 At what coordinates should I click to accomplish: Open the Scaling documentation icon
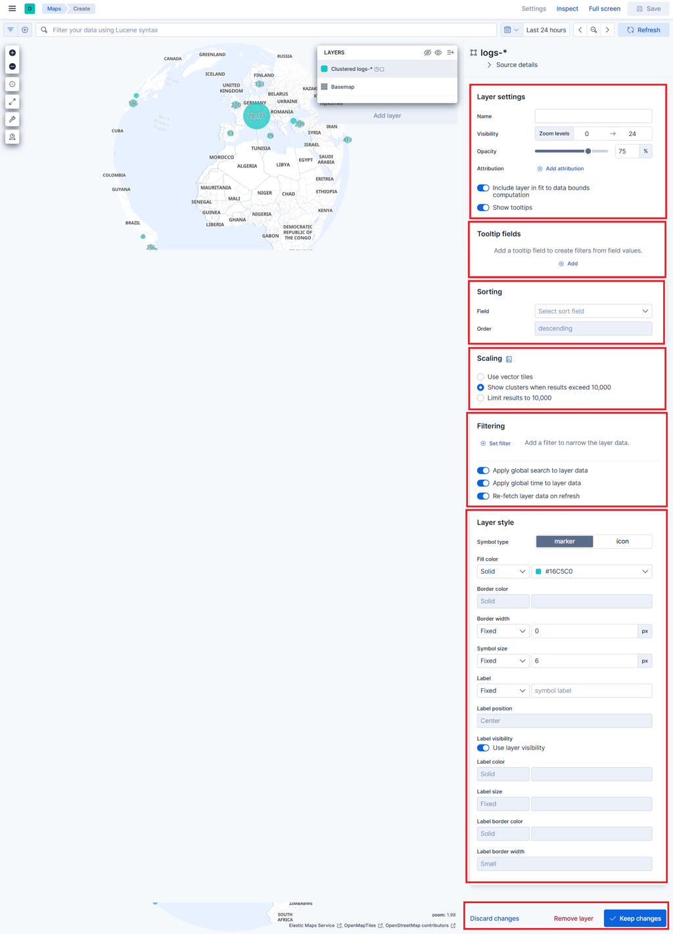509,359
